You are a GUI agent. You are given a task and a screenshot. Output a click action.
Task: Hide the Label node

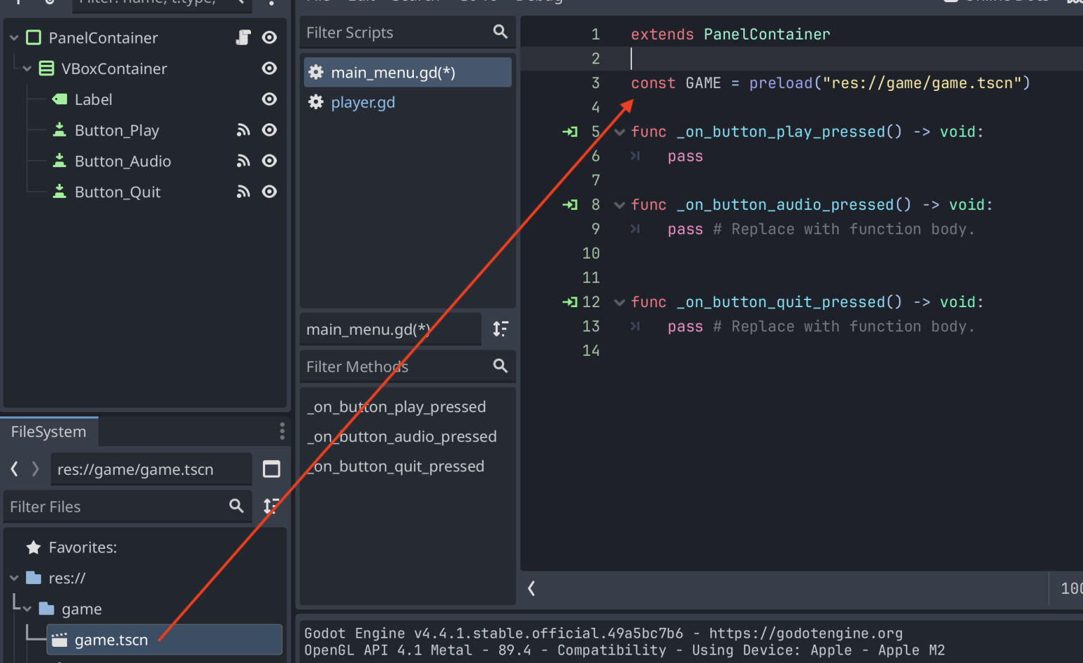pyautogui.click(x=269, y=99)
